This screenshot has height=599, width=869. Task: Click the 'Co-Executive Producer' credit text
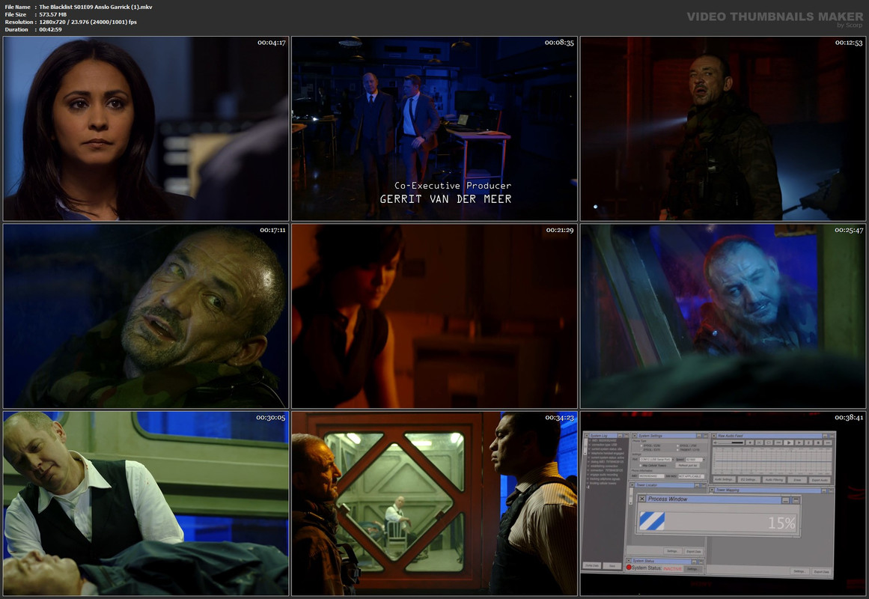click(x=453, y=186)
